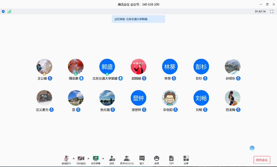
Task: Click the blue shield security icon
Action: 3,12
